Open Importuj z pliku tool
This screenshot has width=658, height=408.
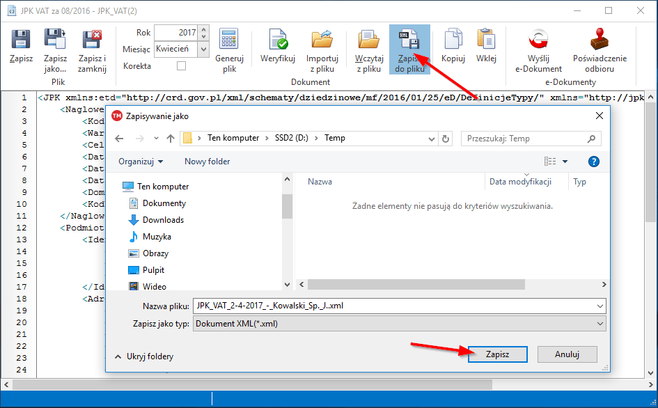322,40
